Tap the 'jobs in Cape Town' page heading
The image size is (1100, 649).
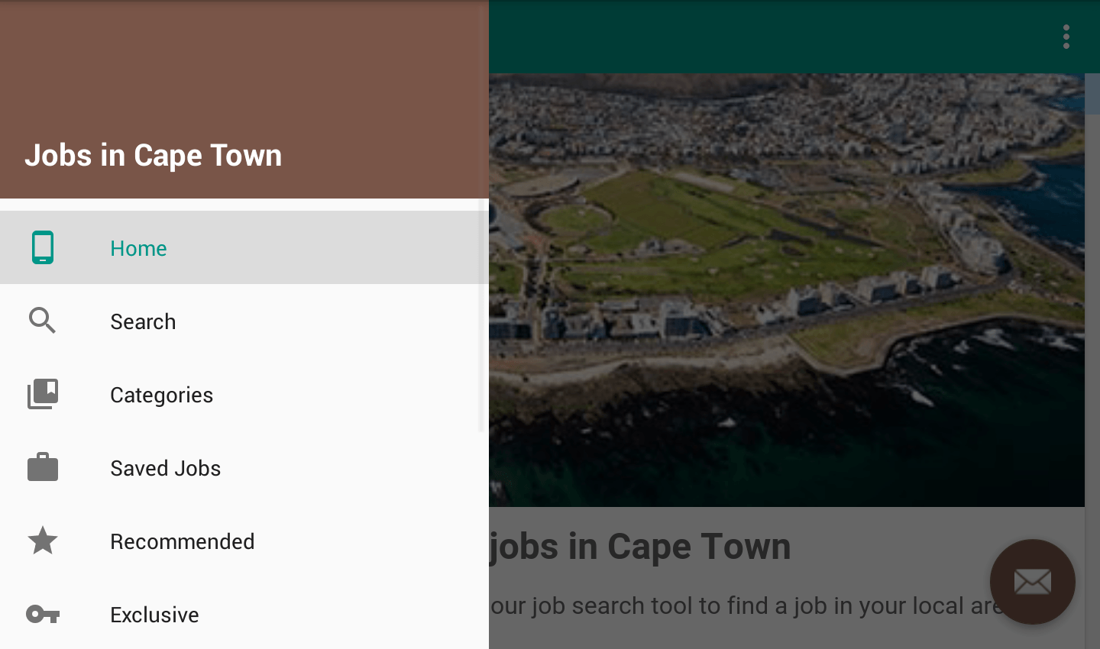click(x=640, y=547)
